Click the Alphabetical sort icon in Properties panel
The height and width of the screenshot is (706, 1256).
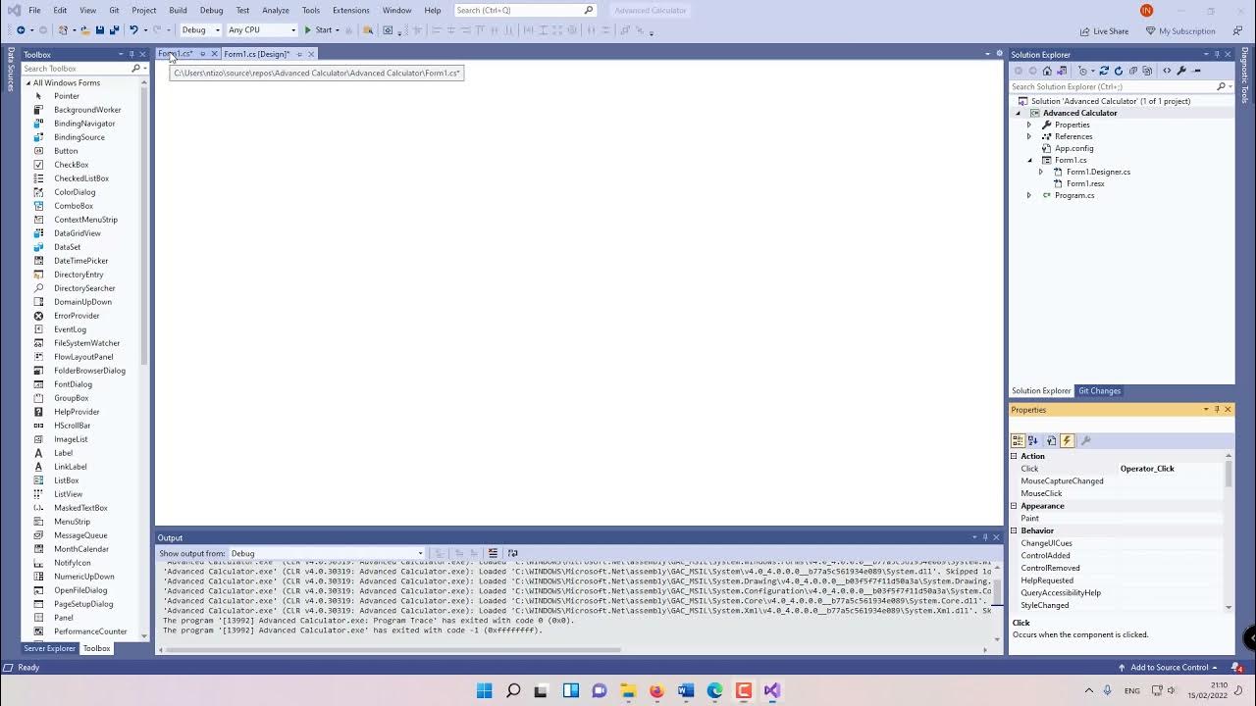(x=1033, y=440)
